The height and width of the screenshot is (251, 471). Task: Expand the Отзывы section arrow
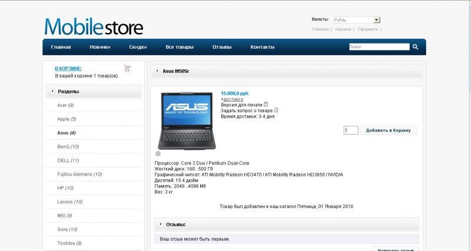(x=161, y=224)
